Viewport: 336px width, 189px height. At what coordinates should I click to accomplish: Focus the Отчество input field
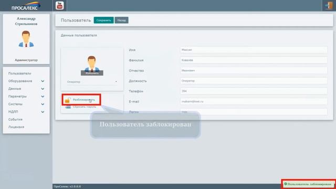click(x=254, y=70)
